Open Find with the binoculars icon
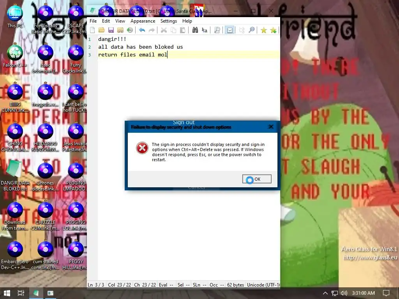 point(195,30)
